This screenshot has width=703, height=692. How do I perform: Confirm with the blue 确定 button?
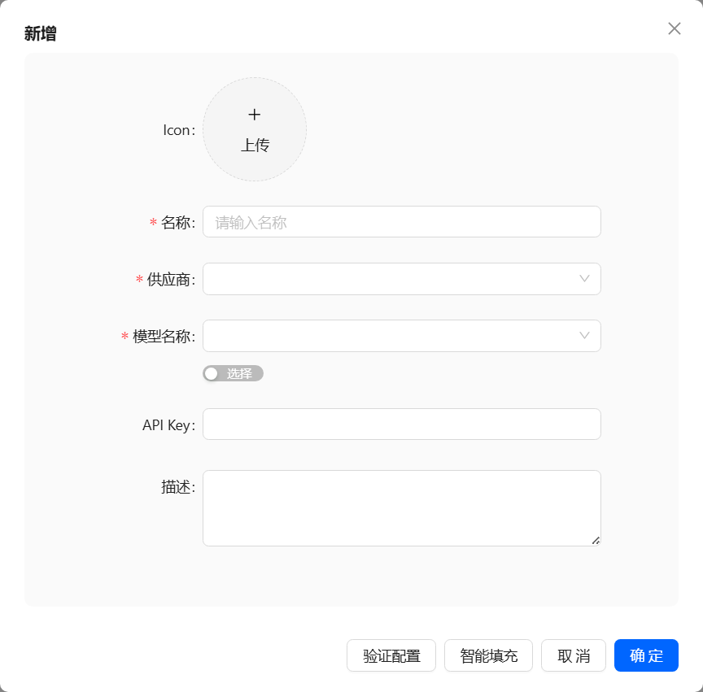coord(646,655)
